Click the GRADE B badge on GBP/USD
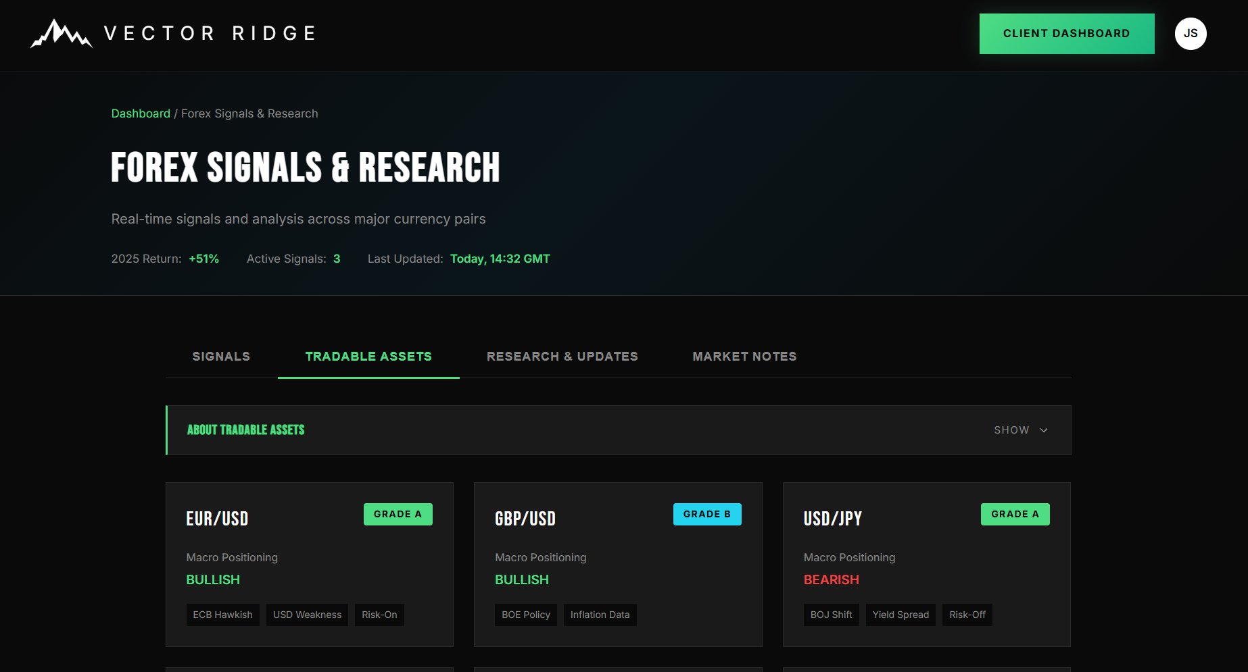 (x=707, y=514)
